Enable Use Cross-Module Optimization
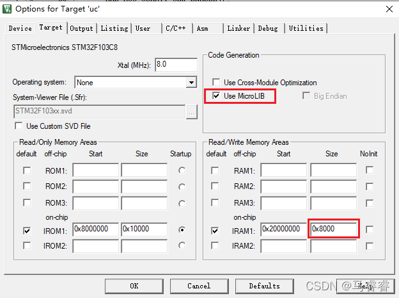The image size is (399, 298). point(216,83)
